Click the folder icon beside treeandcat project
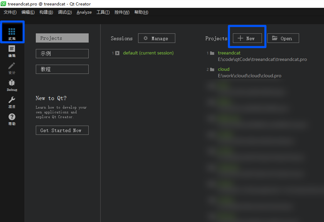This screenshot has width=324, height=222. click(212, 53)
